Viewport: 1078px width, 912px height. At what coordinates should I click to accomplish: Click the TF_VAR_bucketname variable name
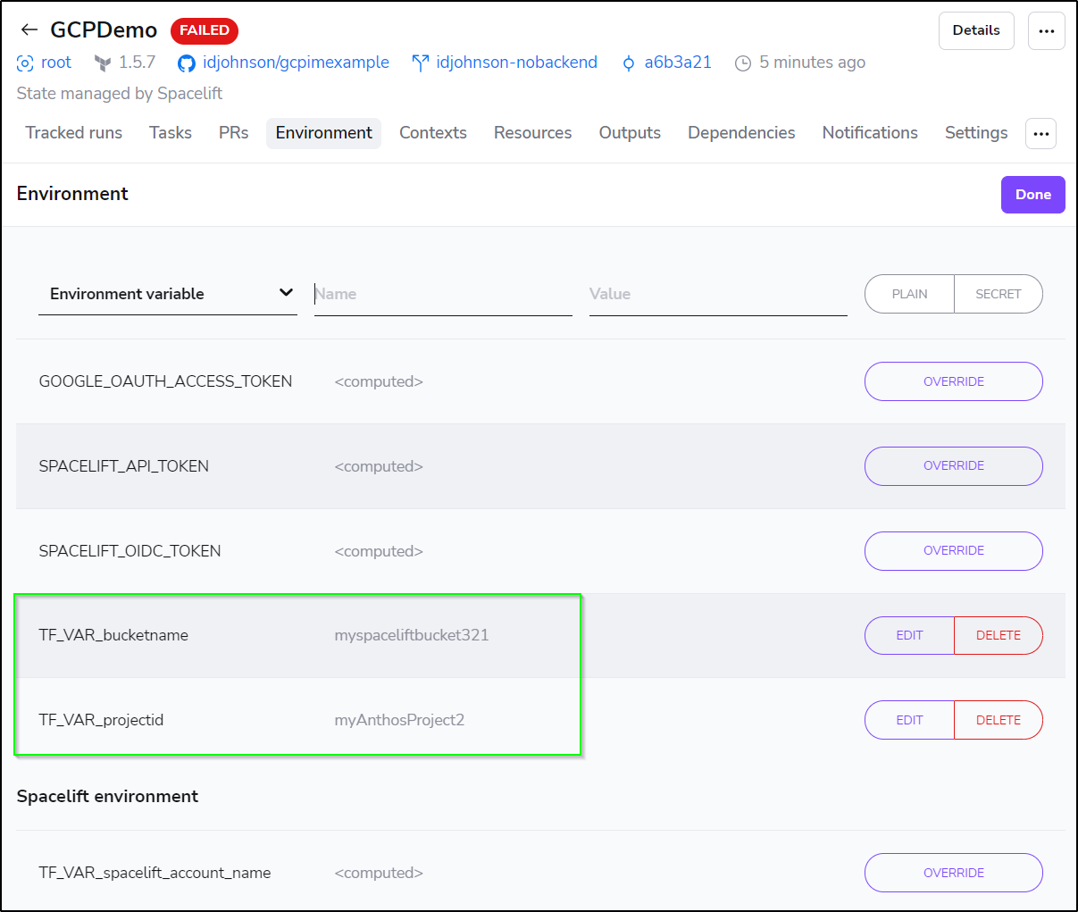[x=113, y=635]
